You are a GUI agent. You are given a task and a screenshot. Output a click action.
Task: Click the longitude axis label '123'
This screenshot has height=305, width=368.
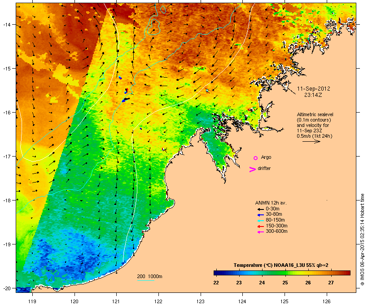point(201,301)
